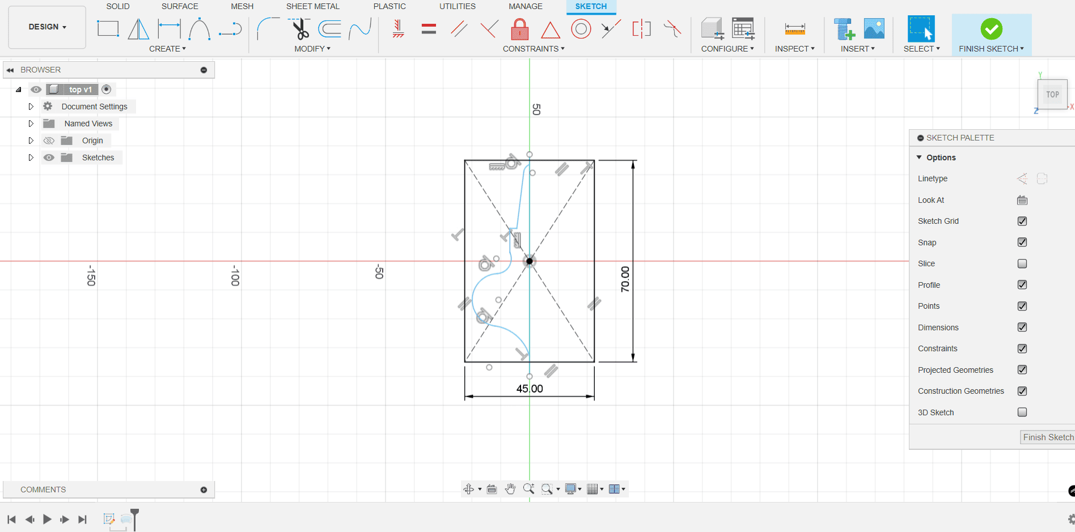Viewport: 1075px width, 532px height.
Task: Select the sketch feature in the timeline
Action: coord(109,518)
